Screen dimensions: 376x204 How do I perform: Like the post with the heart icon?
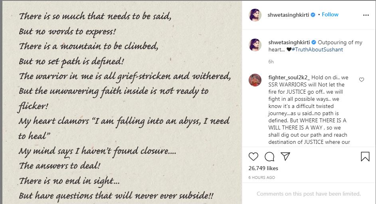pyautogui.click(x=253, y=157)
